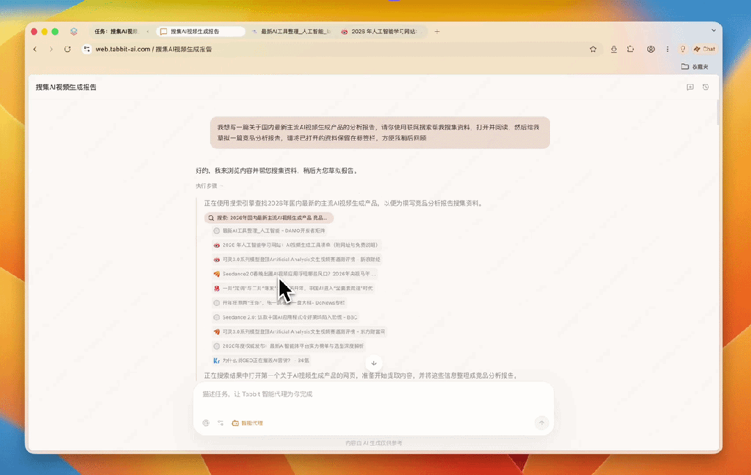Open the 收藏夹 folder button

[x=698, y=66]
